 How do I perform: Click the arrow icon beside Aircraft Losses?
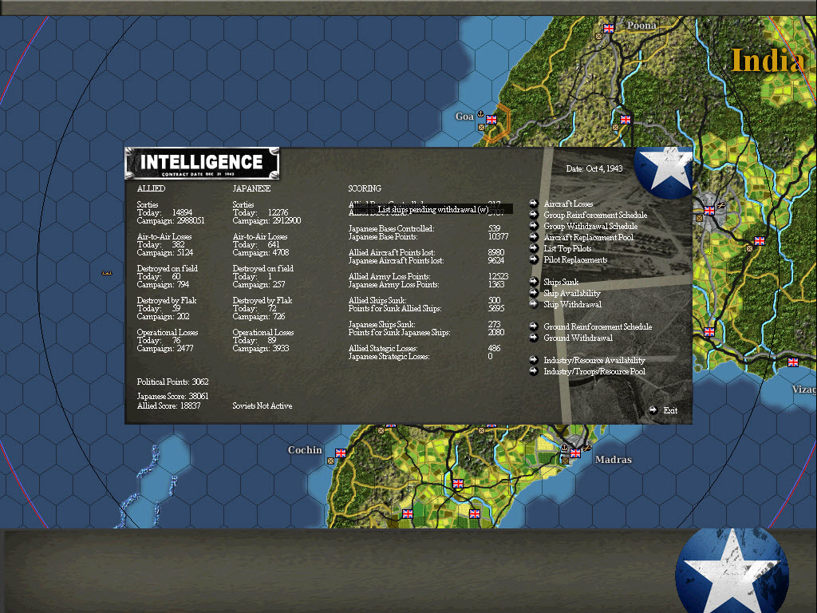[534, 204]
